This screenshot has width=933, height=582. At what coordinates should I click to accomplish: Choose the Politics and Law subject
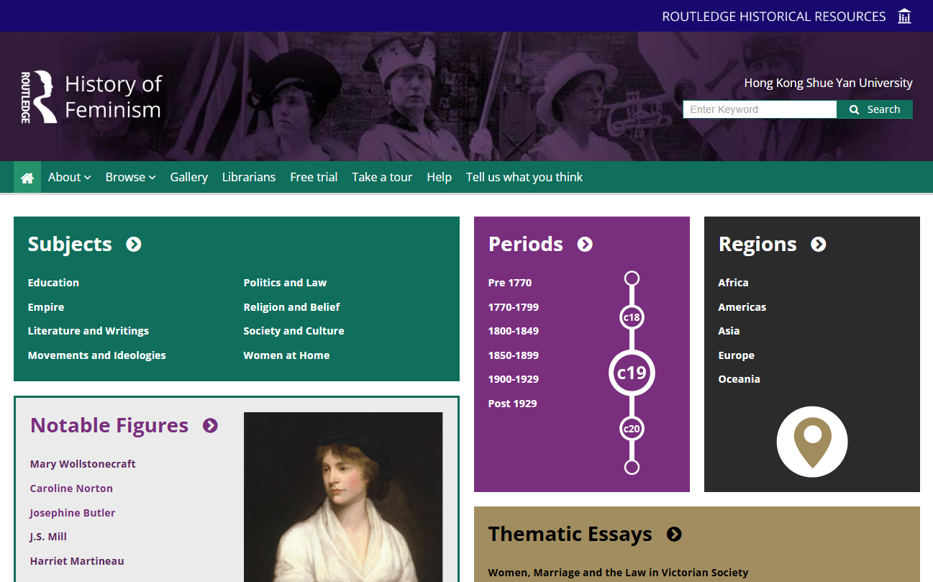(x=285, y=283)
